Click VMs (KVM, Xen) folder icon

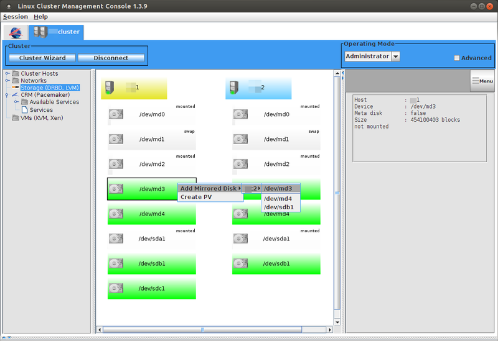coord(16,118)
